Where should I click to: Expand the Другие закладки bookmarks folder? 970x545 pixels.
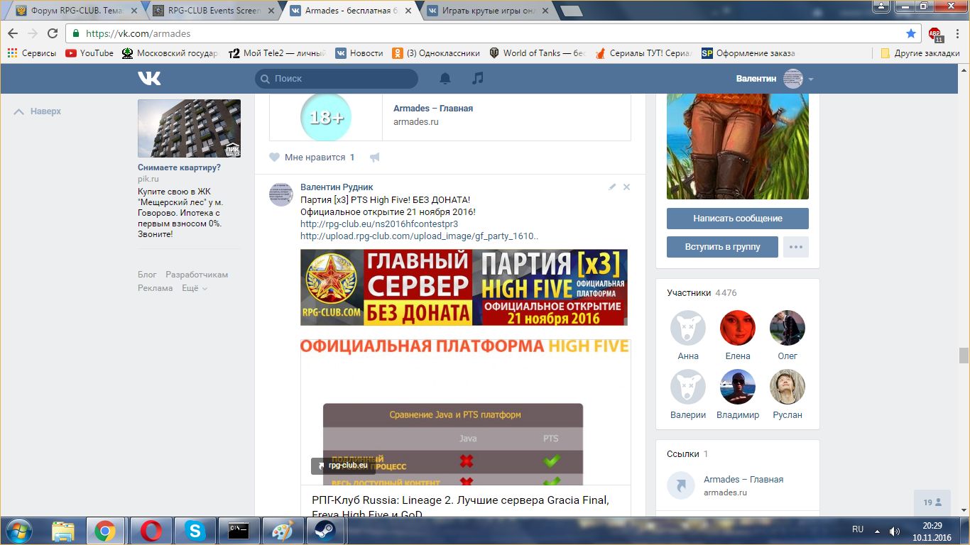[x=920, y=53]
